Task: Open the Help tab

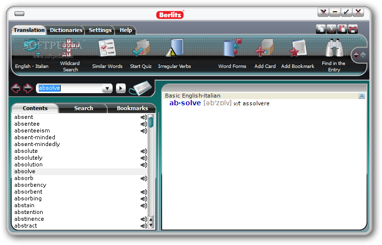Action: (x=126, y=30)
